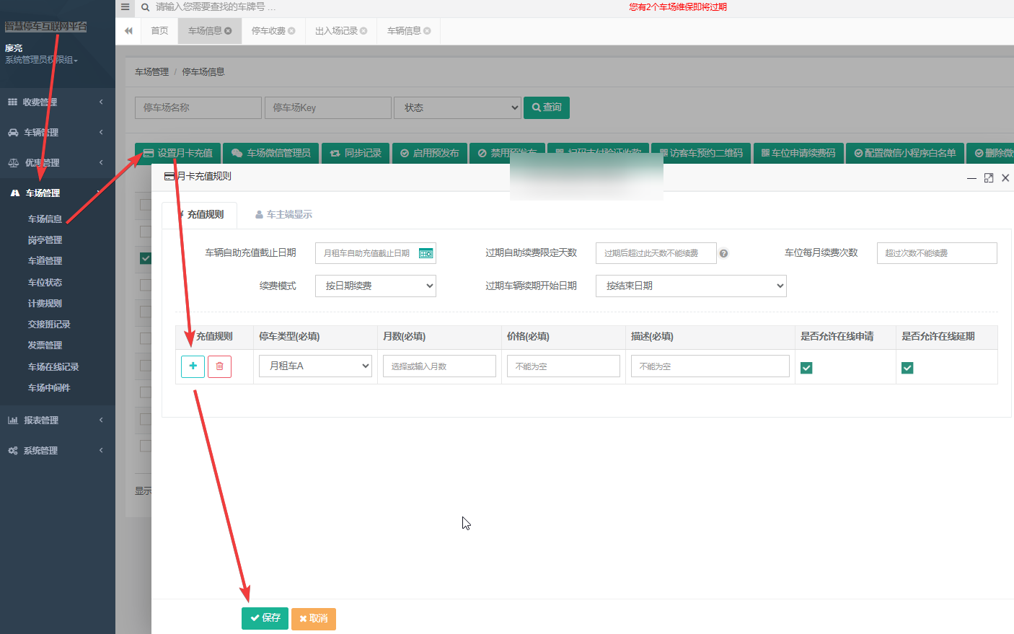
Task: Open 岗亭管理 in the sidebar
Action: pos(45,240)
